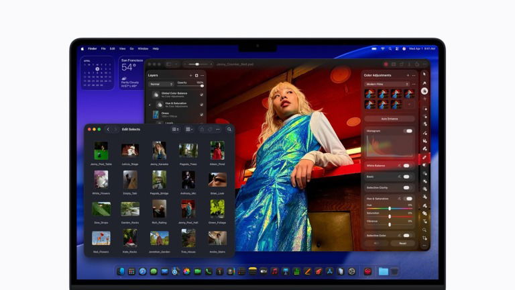
Task: Toggle the Histogram switch
Action: 408,131
